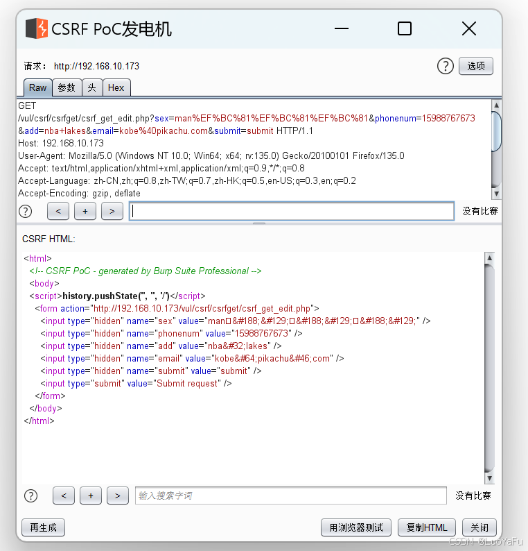Go to previous match in HTML search

[x=64, y=495]
